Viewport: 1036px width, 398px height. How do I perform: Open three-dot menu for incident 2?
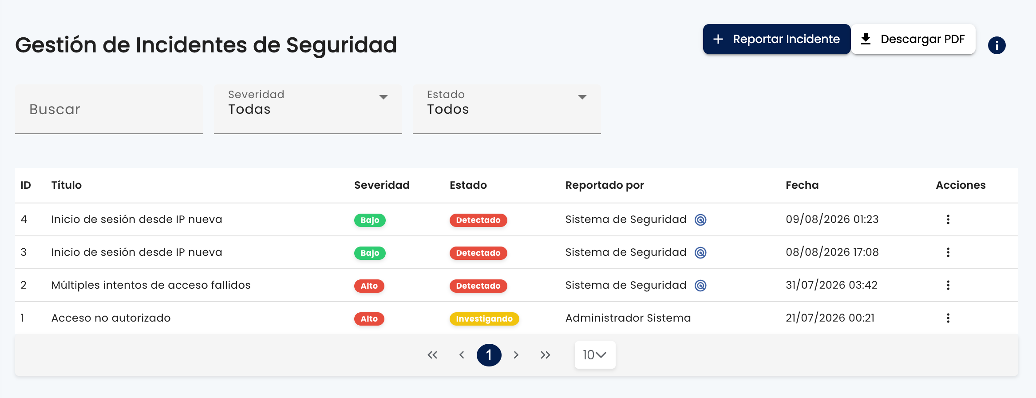pyautogui.click(x=948, y=285)
